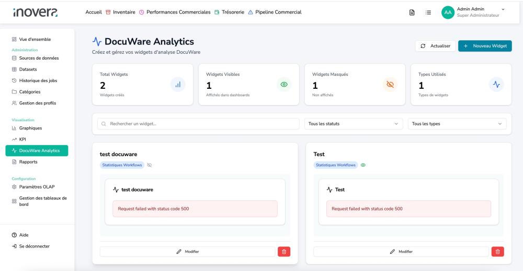Screen dimensions: 523x271
Task: Toggle hidden-eye visibility on test docuware widget
Action: click(x=150, y=165)
